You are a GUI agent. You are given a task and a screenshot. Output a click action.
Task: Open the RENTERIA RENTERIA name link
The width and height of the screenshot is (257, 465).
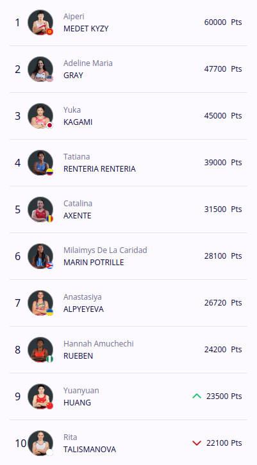[99, 168]
